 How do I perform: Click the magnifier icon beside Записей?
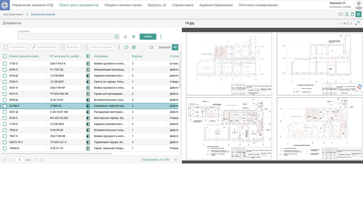coord(151,47)
